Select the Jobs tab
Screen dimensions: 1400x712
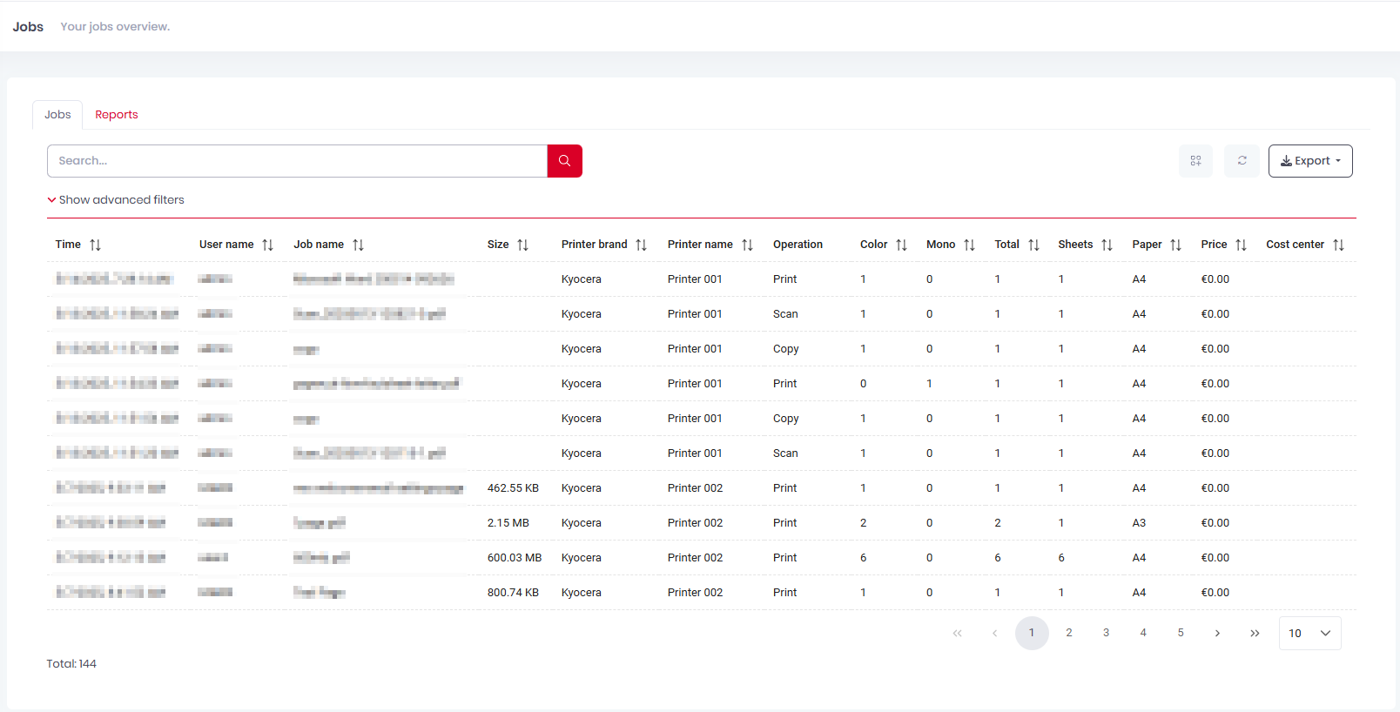tap(57, 115)
